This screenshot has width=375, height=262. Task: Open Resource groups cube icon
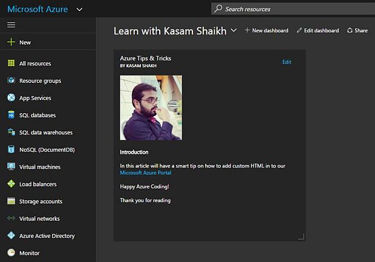coord(11,80)
